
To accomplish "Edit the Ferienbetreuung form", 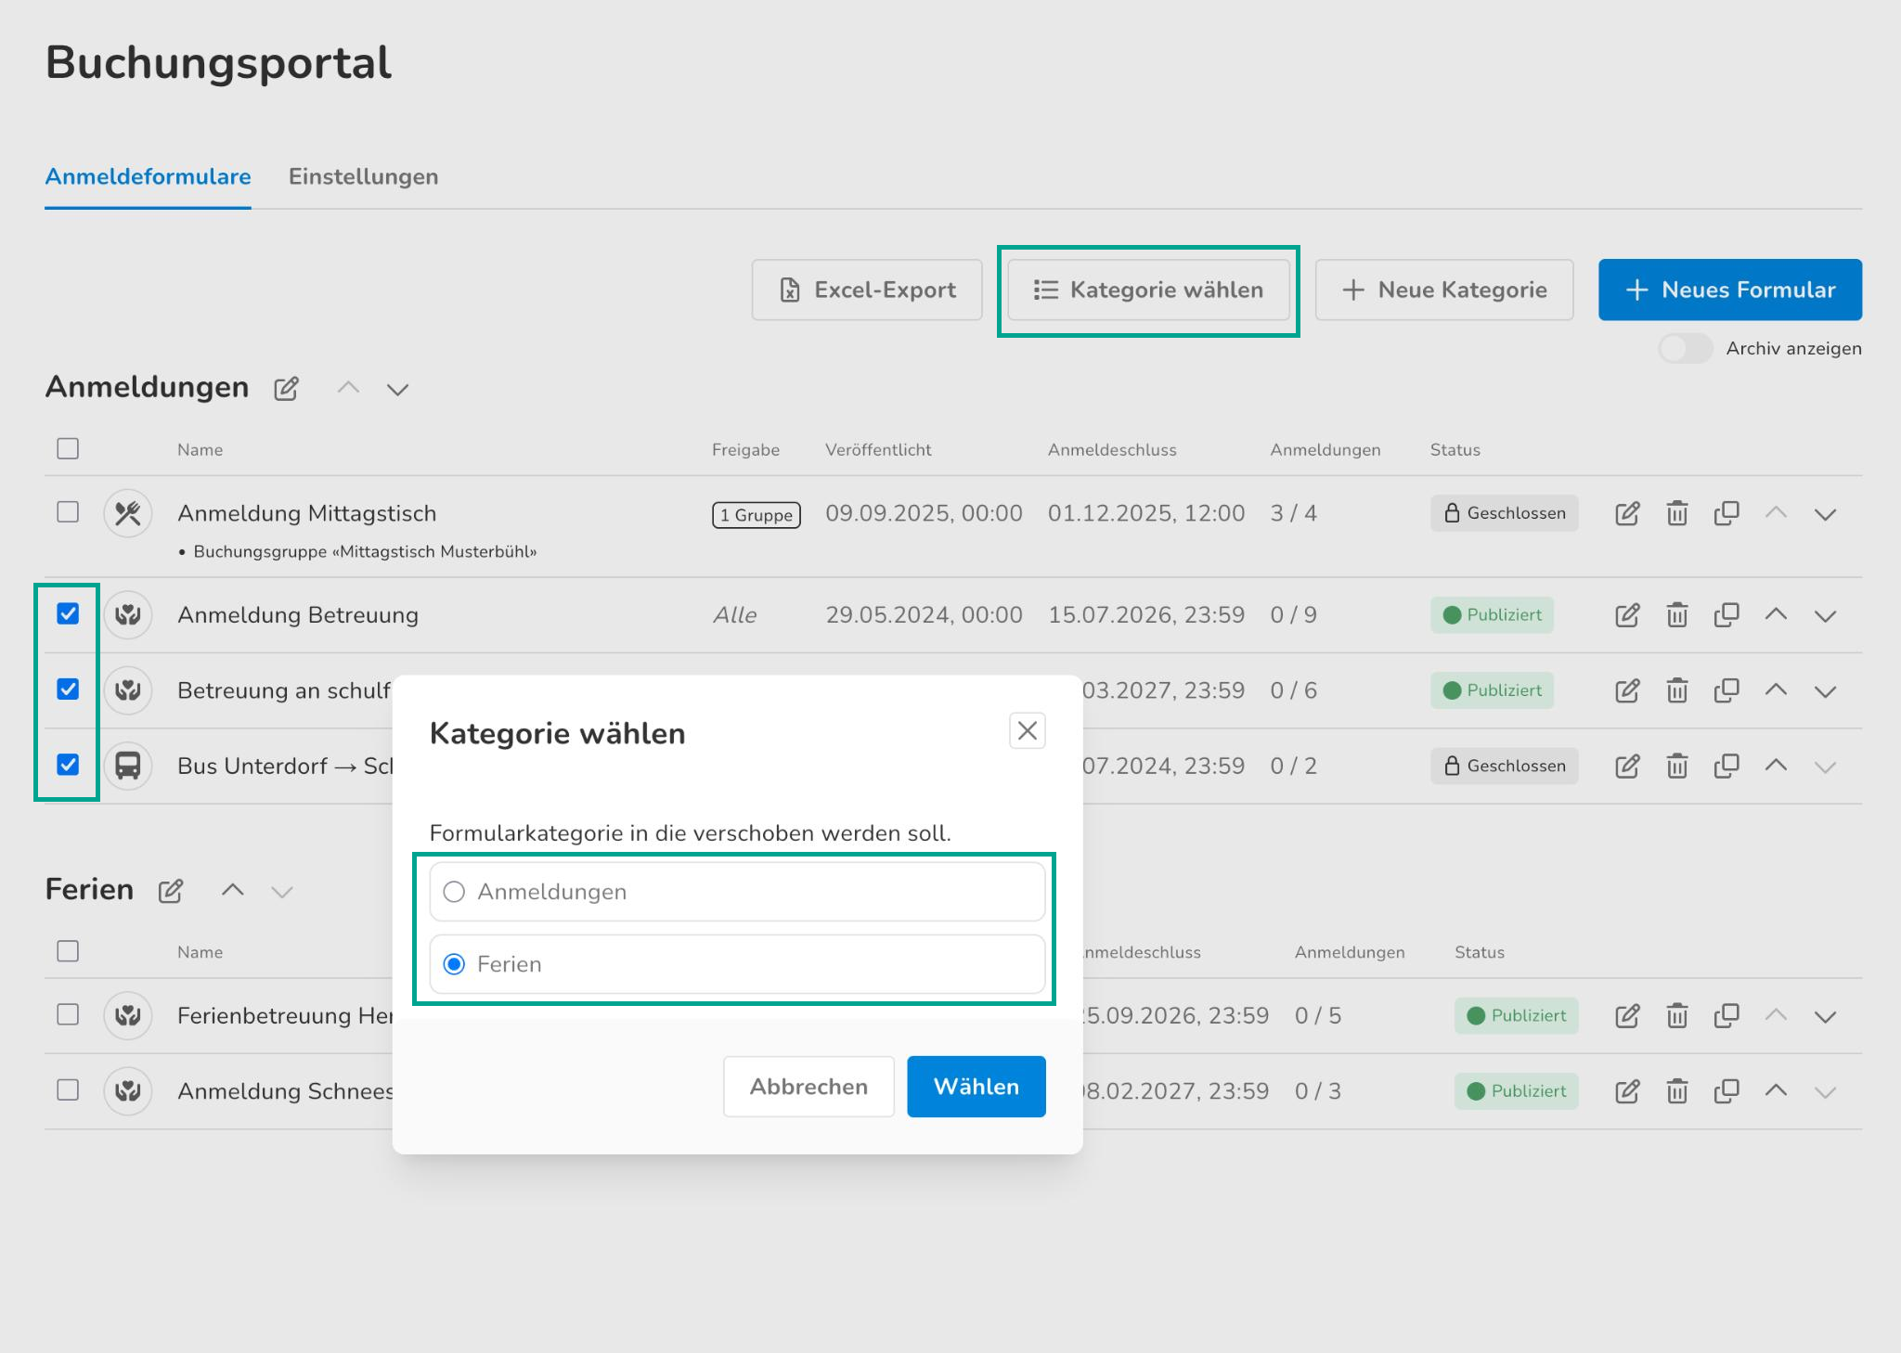I will (1627, 1016).
